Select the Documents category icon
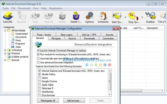This screenshot has height=104, width=167. point(13,37)
